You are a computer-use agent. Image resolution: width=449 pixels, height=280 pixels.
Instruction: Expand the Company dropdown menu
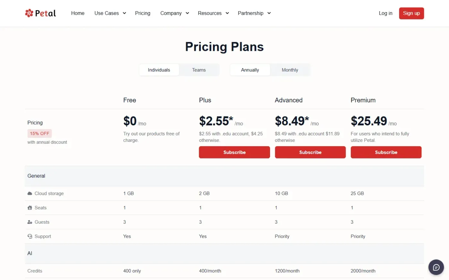(175, 13)
